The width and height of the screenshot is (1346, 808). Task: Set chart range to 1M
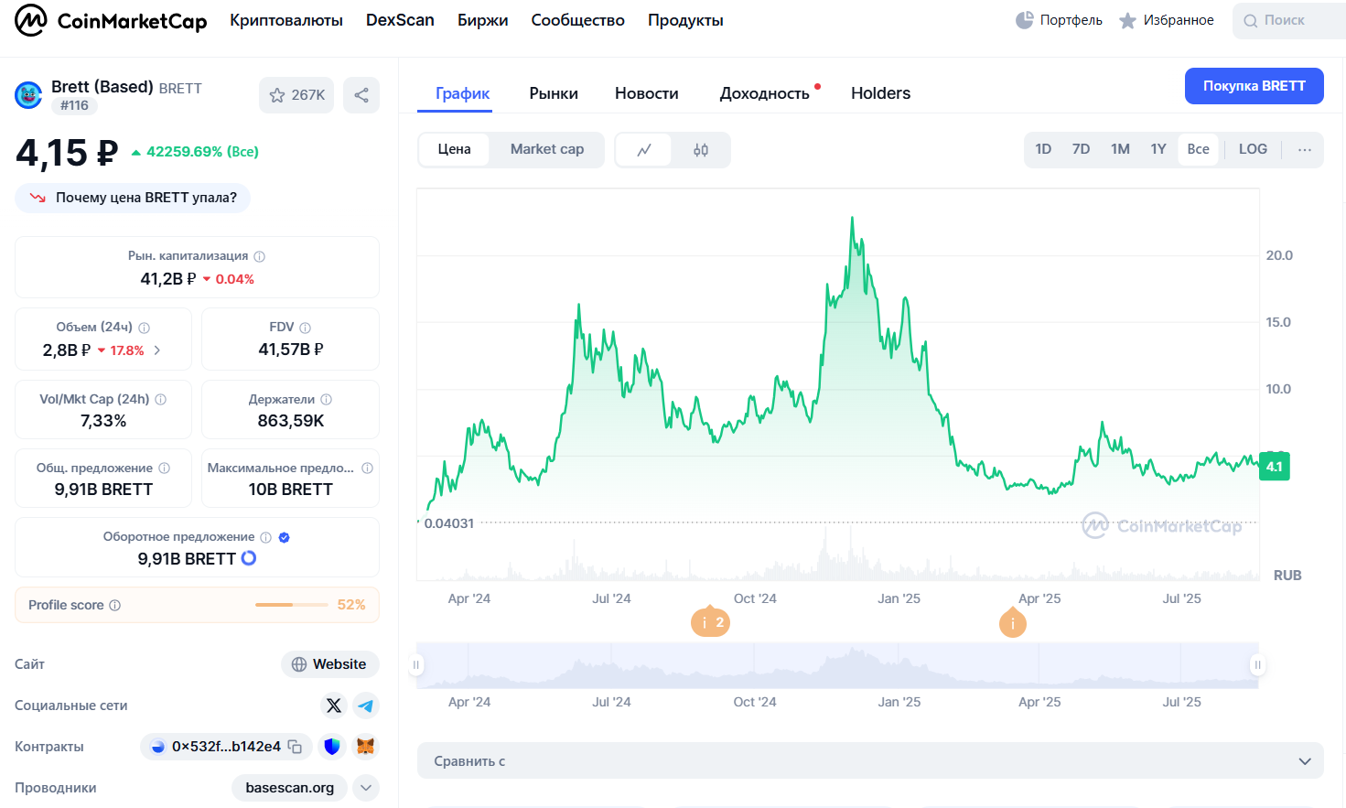coord(1120,149)
